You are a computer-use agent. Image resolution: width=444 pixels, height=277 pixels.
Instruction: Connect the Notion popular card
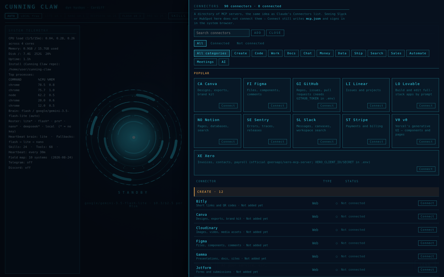[x=228, y=142]
